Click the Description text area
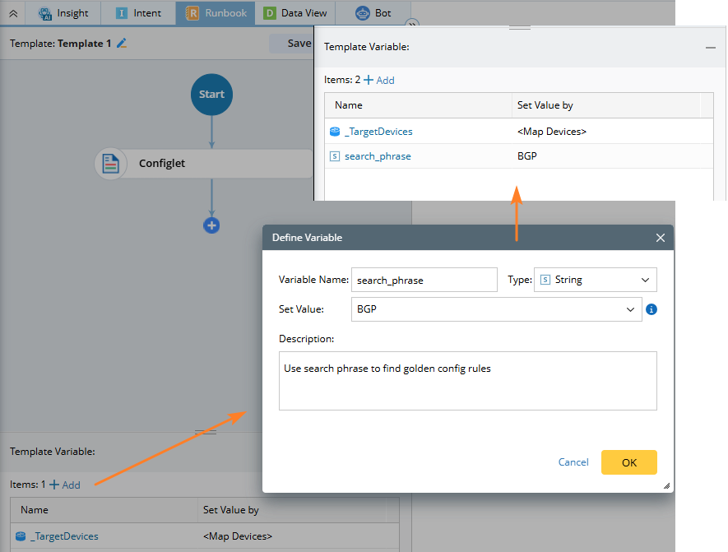 (467, 381)
